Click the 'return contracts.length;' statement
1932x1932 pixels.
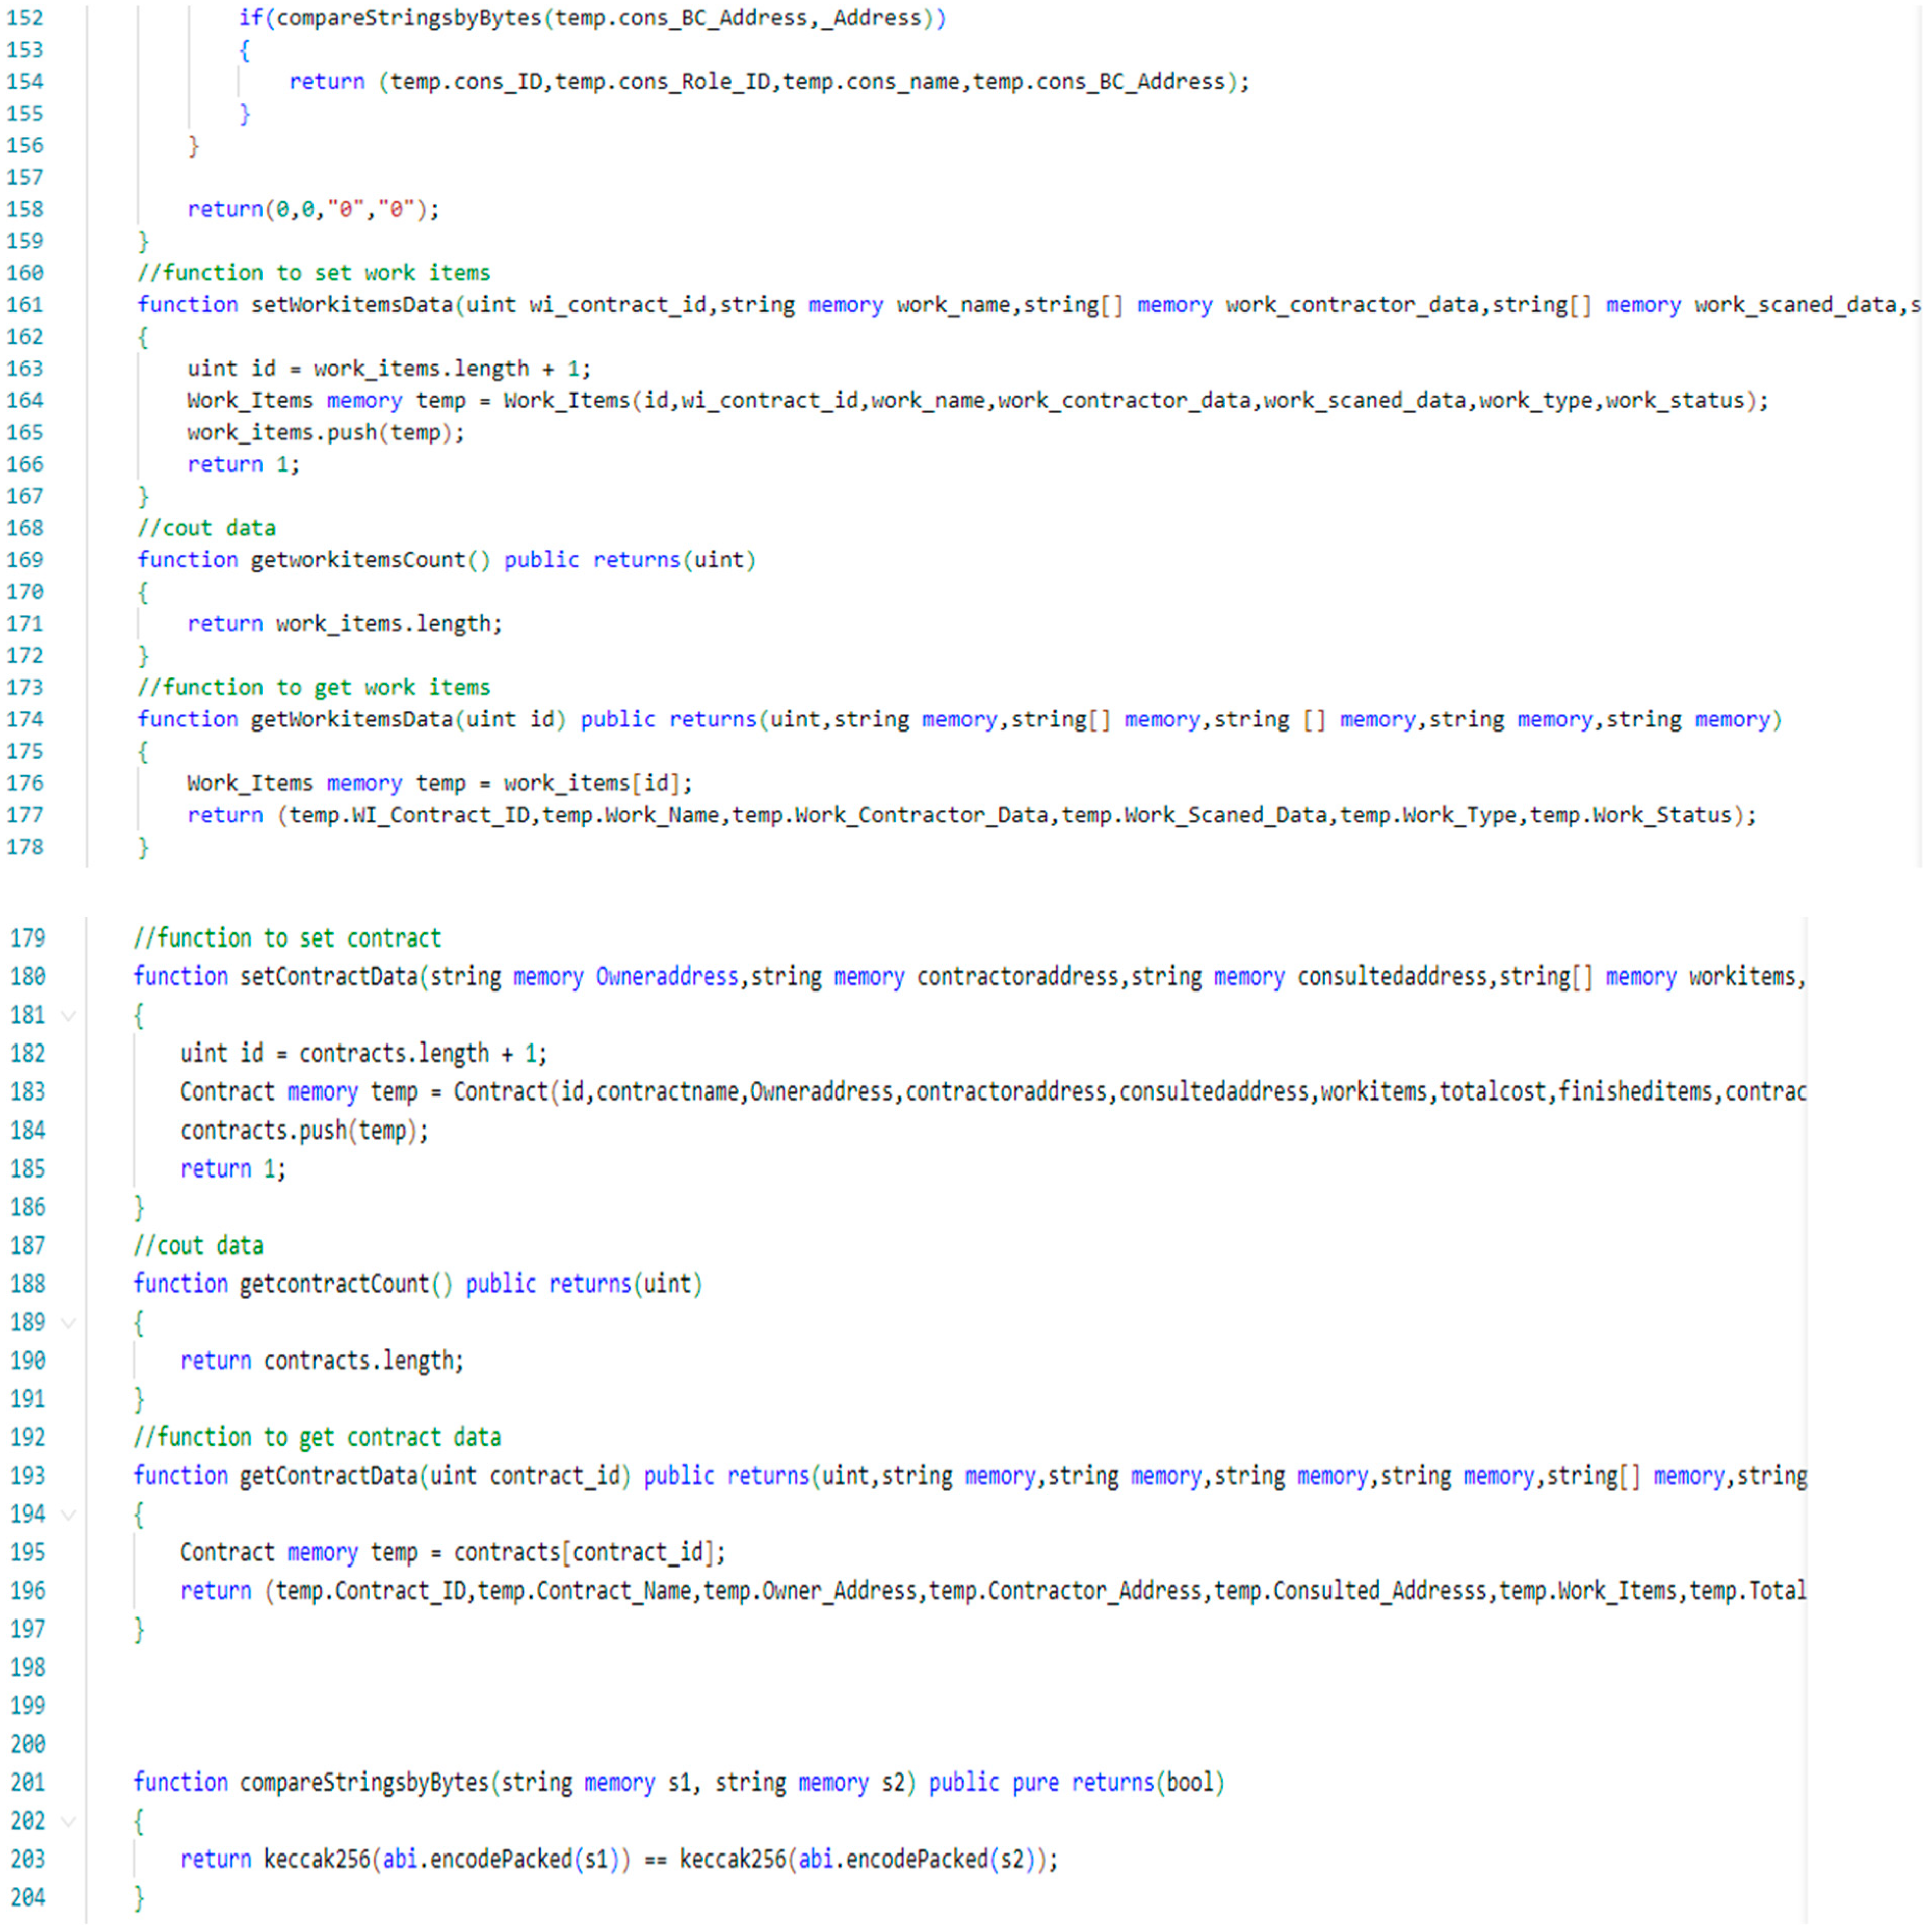[x=322, y=1361]
